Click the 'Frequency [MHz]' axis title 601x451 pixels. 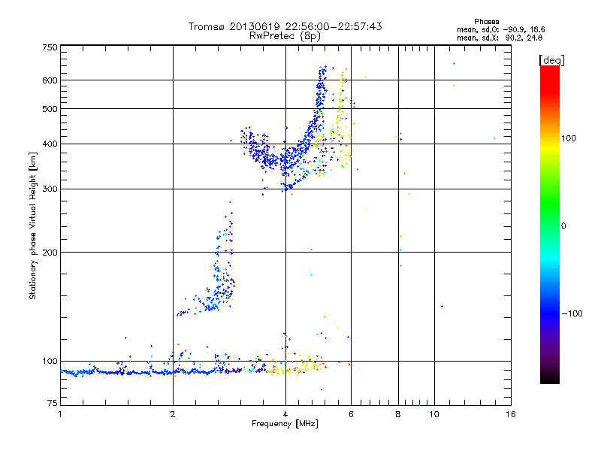(x=285, y=424)
